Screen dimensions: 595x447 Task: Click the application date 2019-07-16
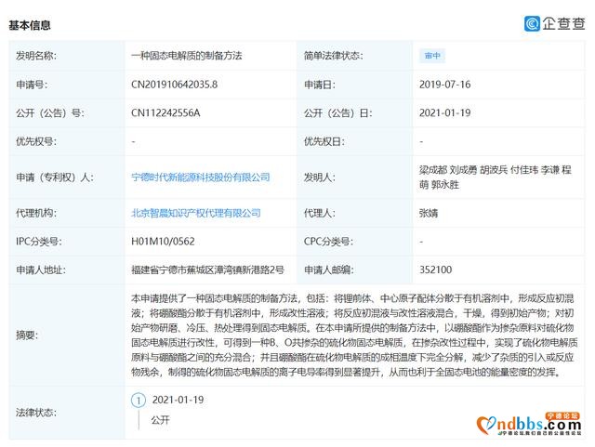(x=447, y=85)
